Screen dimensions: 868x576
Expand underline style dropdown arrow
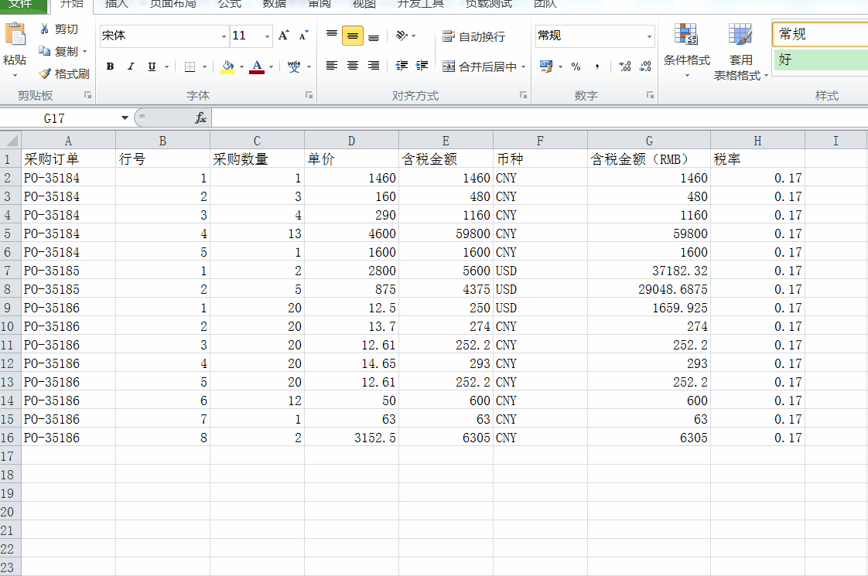pyautogui.click(x=166, y=66)
